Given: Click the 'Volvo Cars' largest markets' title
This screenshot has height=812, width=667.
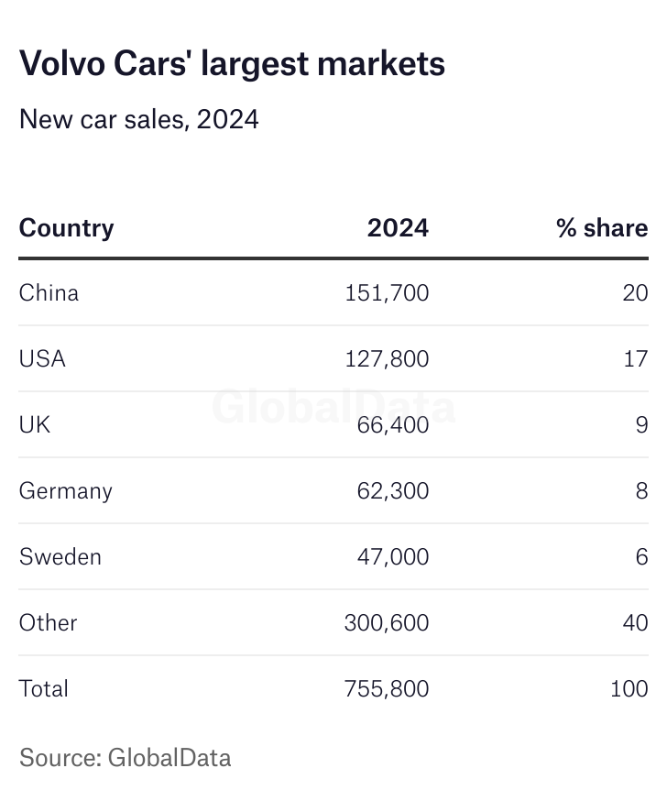Looking at the screenshot, I should pyautogui.click(x=232, y=63).
